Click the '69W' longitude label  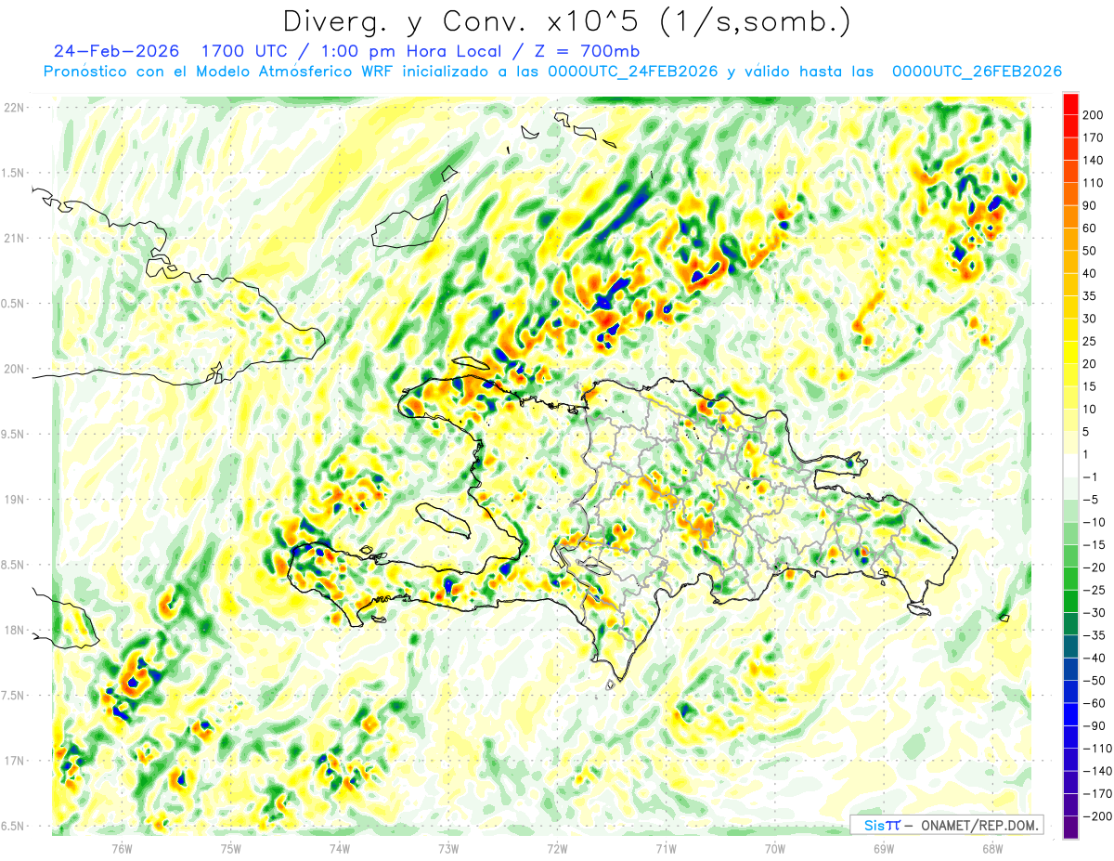coord(884,849)
